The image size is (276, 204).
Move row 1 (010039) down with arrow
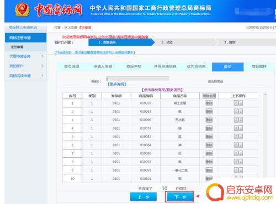[241, 103]
